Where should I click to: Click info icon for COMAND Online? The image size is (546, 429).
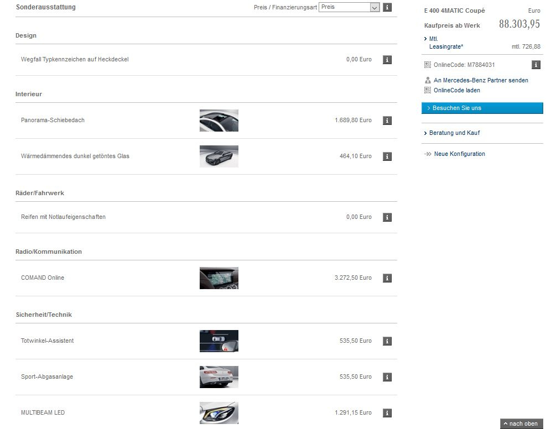pyautogui.click(x=387, y=278)
